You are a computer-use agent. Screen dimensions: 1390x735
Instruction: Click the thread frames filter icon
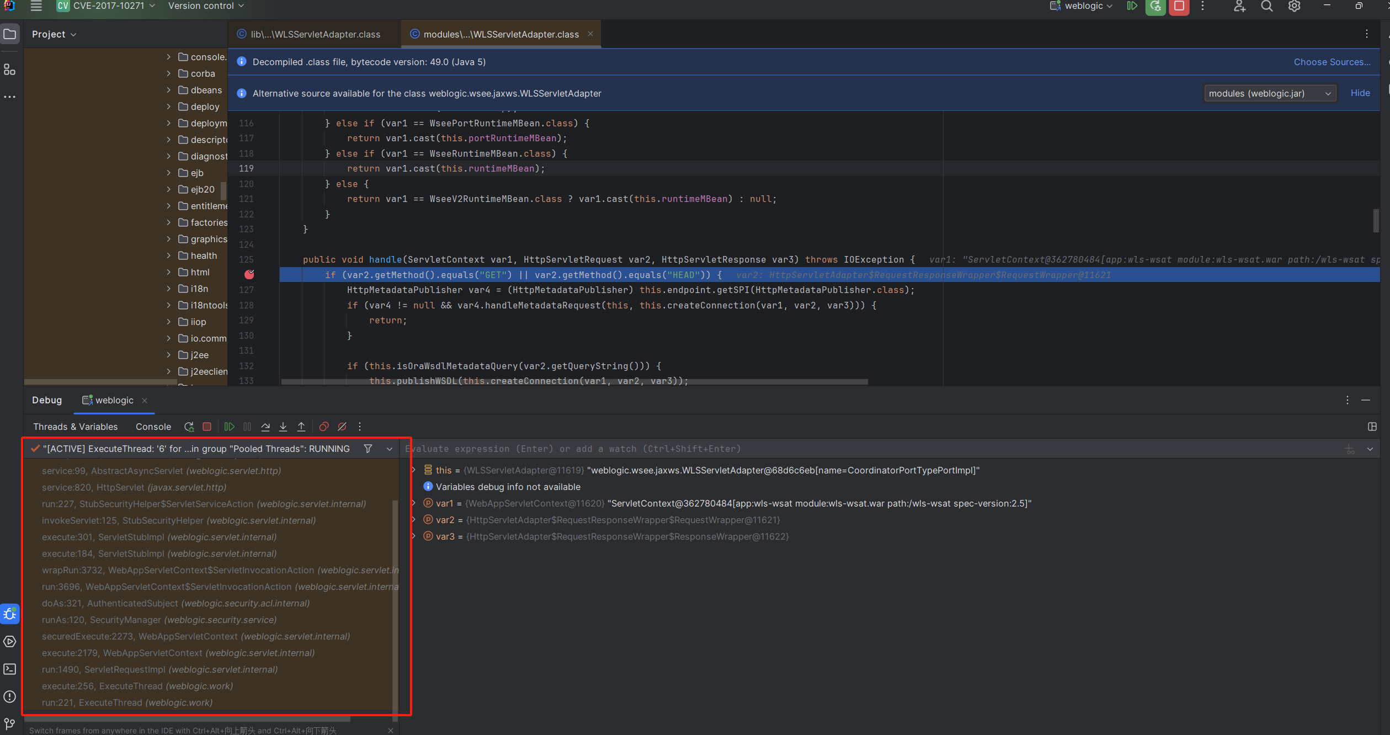pyautogui.click(x=368, y=449)
